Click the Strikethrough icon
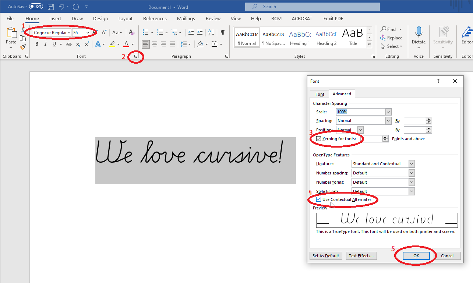473x283 pixels. pos(69,44)
